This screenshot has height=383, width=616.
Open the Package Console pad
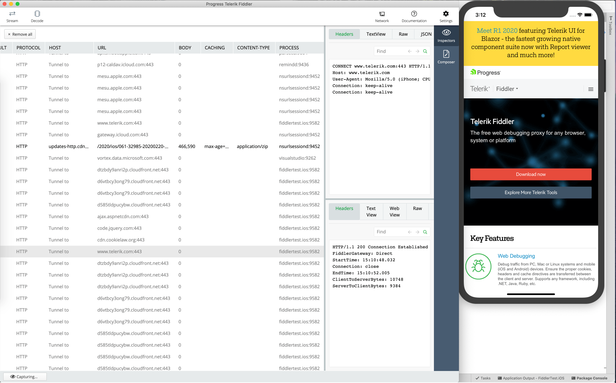(x=589, y=378)
